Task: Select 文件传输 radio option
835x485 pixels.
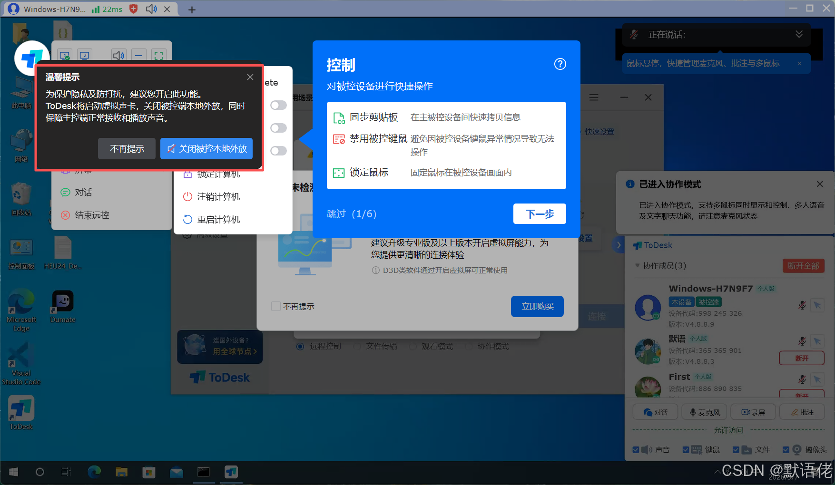Action: click(357, 347)
